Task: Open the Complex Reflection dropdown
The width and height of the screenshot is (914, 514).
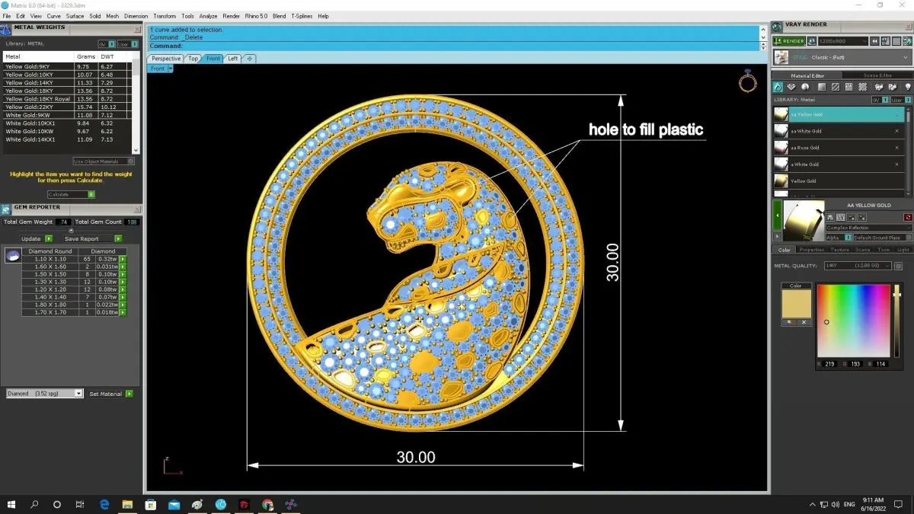Action: [x=868, y=228]
